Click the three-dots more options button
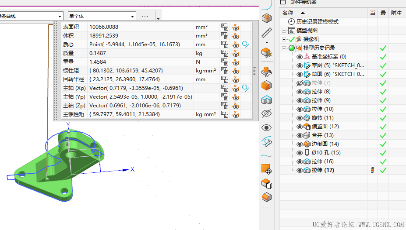The width and height of the screenshot is (406, 230). pyautogui.click(x=145, y=17)
